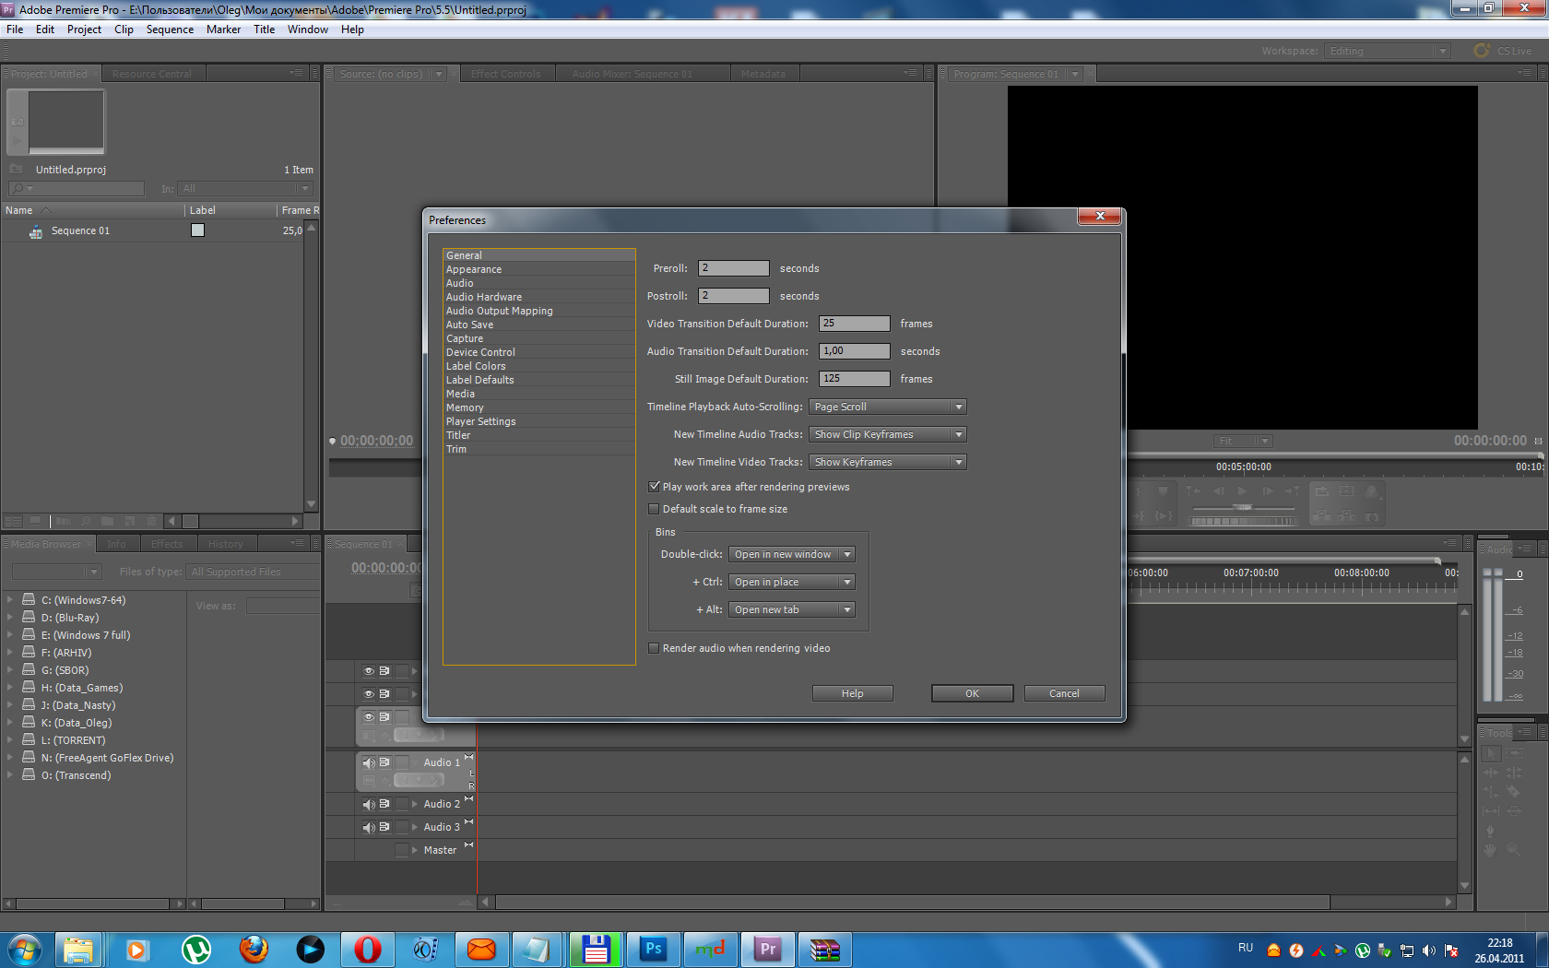The height and width of the screenshot is (968, 1549).
Task: Click Help in Preferences dialog
Action: [x=852, y=693]
